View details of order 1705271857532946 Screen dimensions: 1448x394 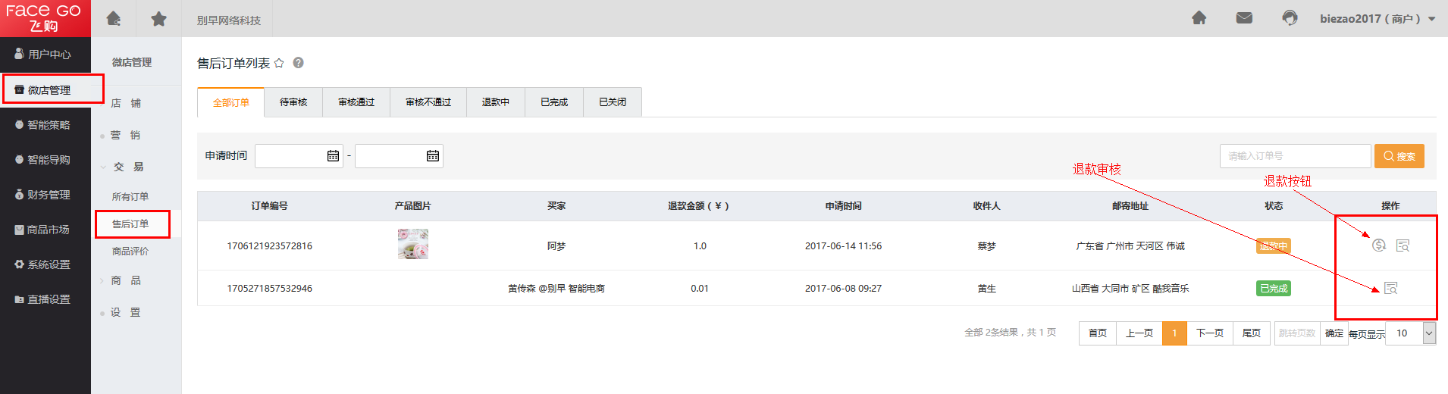point(1390,288)
